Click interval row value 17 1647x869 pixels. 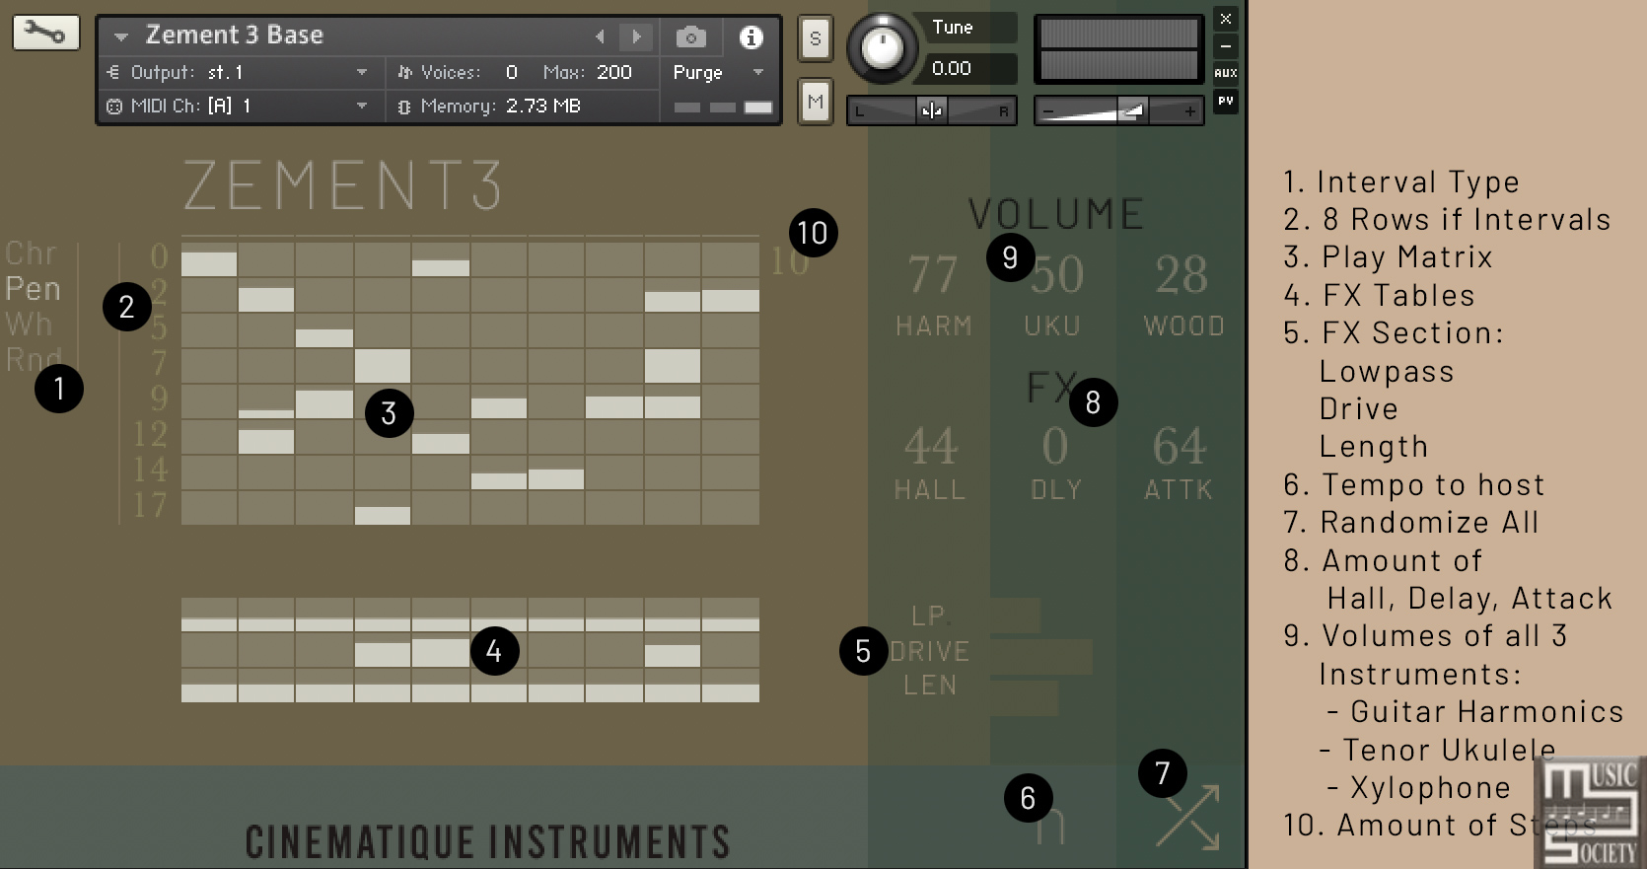151,505
